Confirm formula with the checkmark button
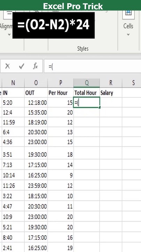This screenshot has width=141, height=252. tap(22, 66)
